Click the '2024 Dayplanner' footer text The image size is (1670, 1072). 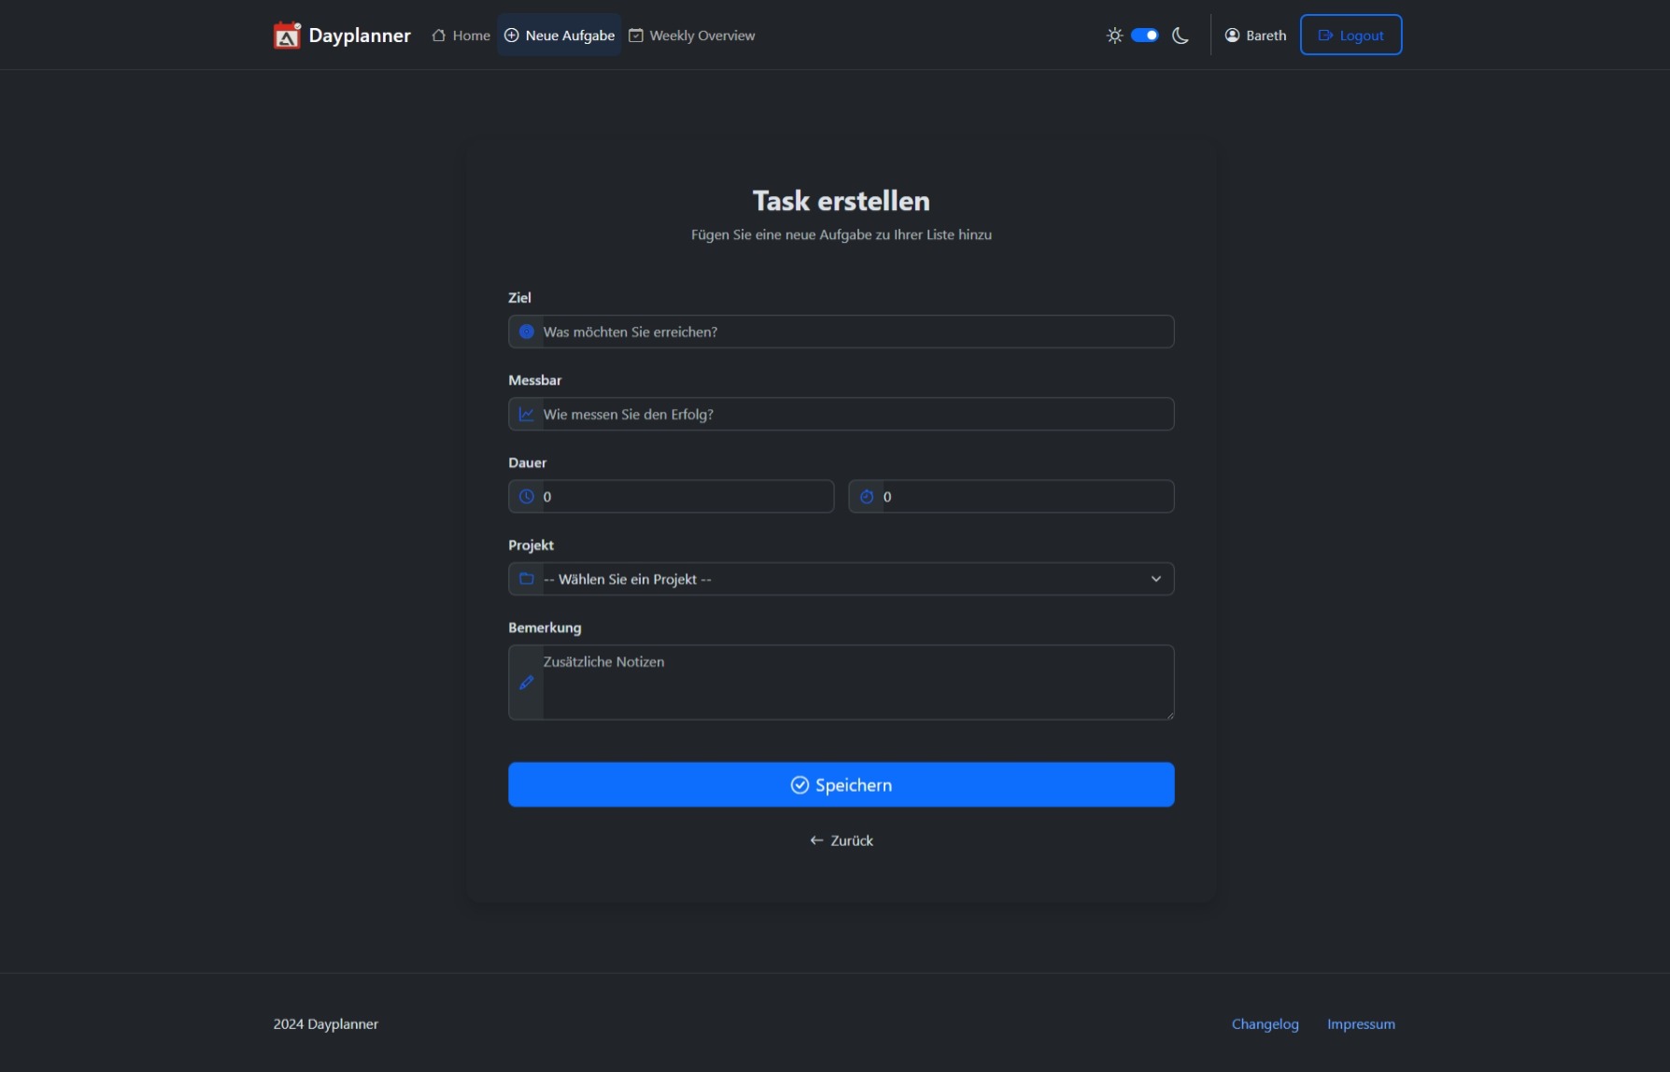coord(325,1024)
